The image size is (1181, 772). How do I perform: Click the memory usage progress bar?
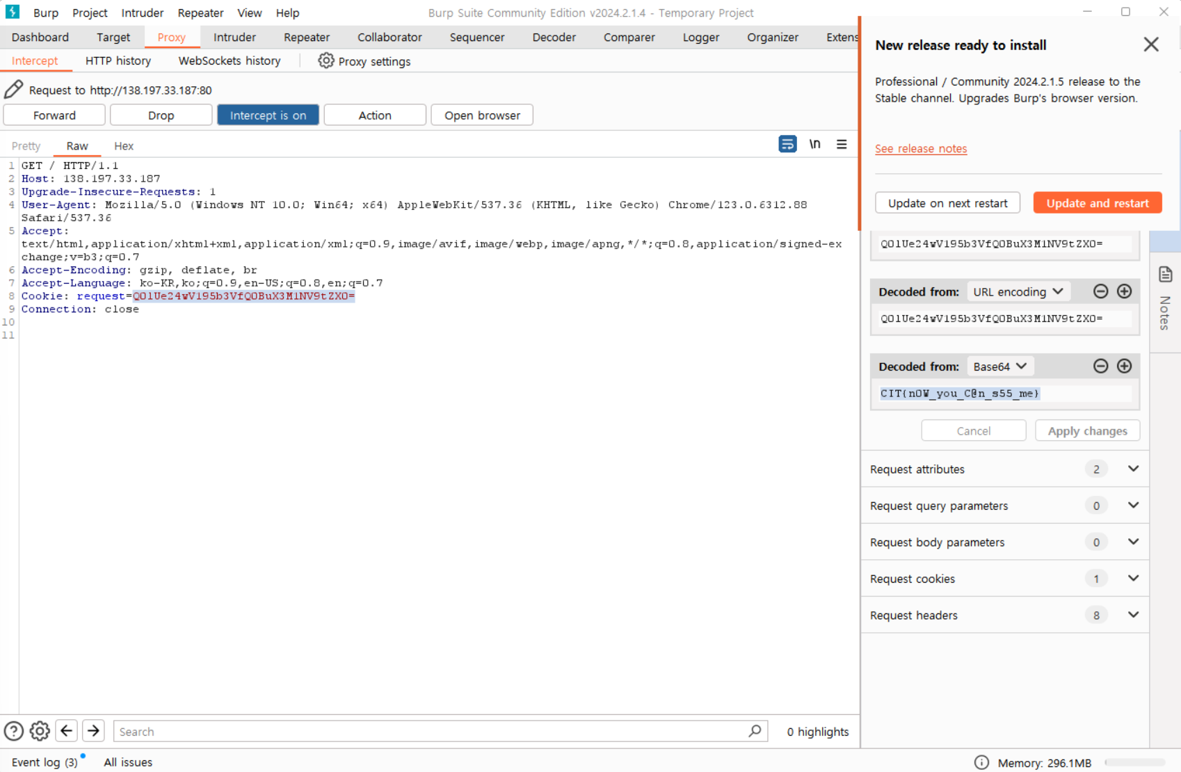[1134, 762]
